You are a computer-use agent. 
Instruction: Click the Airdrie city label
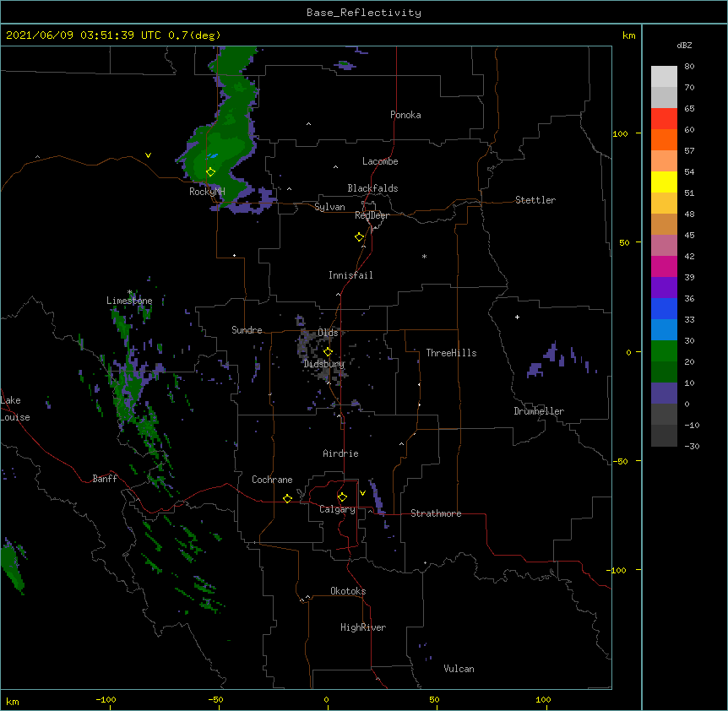pos(341,453)
